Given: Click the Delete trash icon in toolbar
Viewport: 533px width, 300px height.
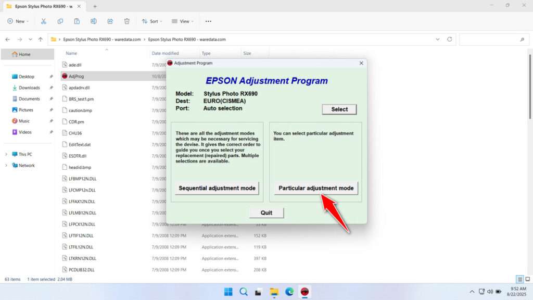Looking at the screenshot, I should [127, 21].
